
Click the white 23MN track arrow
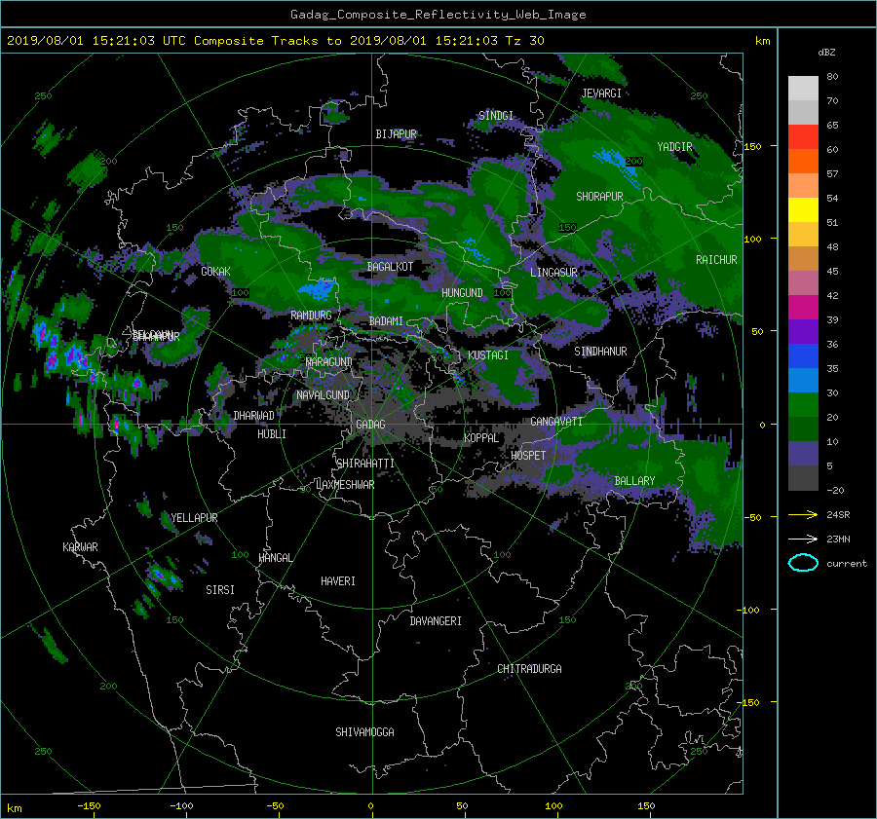point(803,539)
